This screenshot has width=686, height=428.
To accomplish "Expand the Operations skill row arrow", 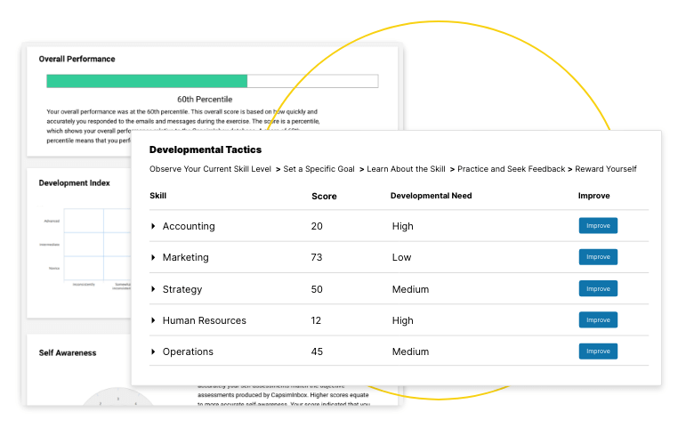I will [x=154, y=352].
